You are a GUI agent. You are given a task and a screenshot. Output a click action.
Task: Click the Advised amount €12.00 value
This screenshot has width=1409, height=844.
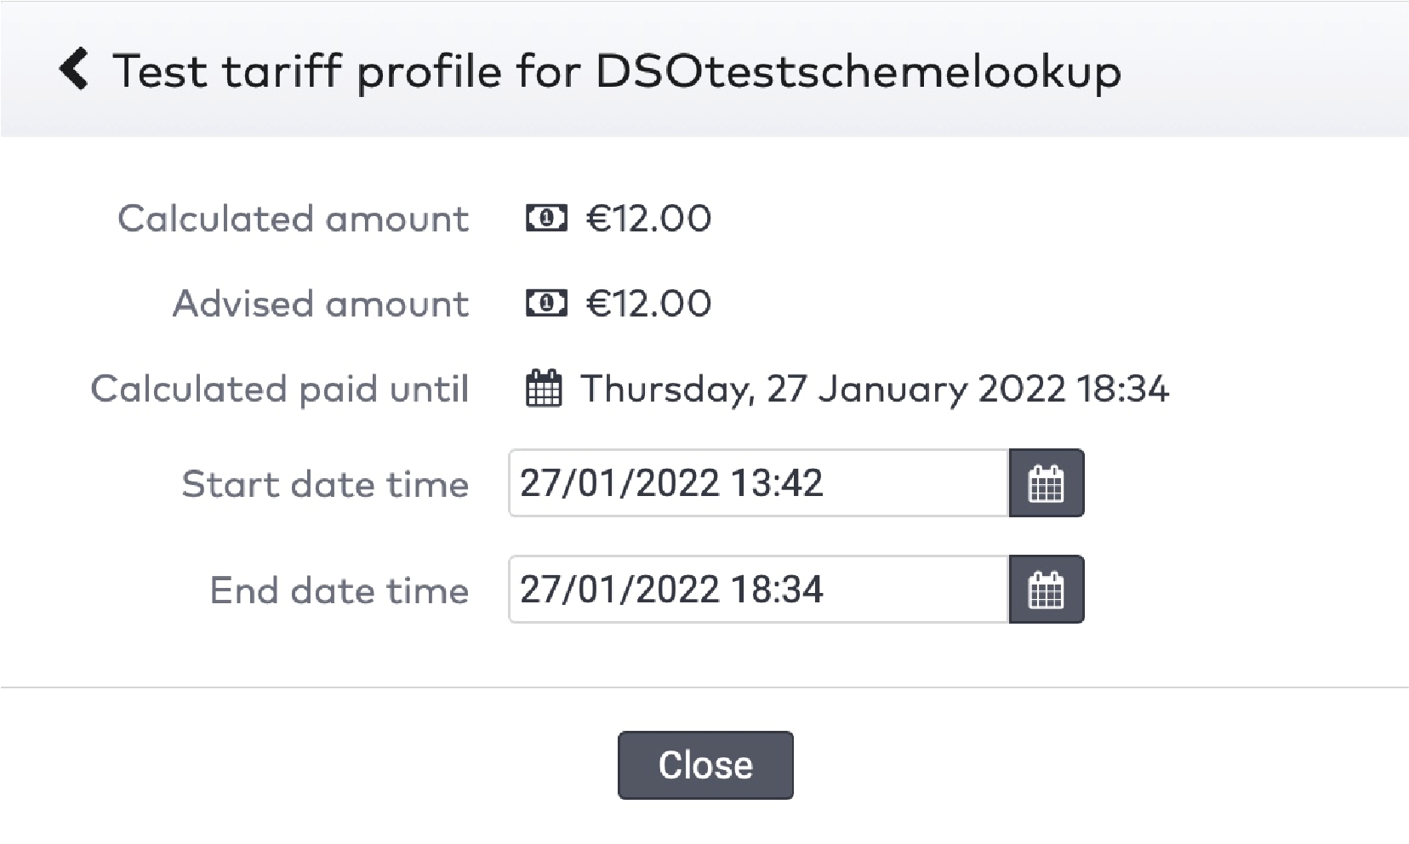[648, 303]
